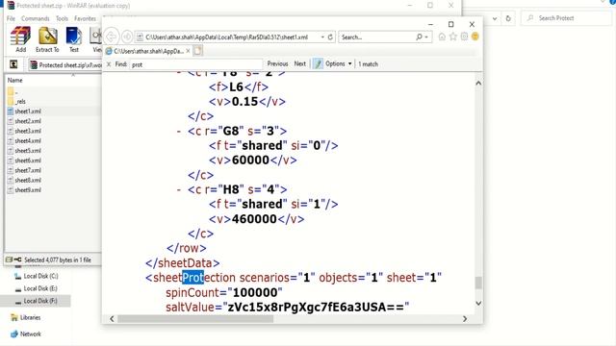Select Local Disk (E:) in Explorer
The width and height of the screenshot is (616, 346).
(x=40, y=288)
